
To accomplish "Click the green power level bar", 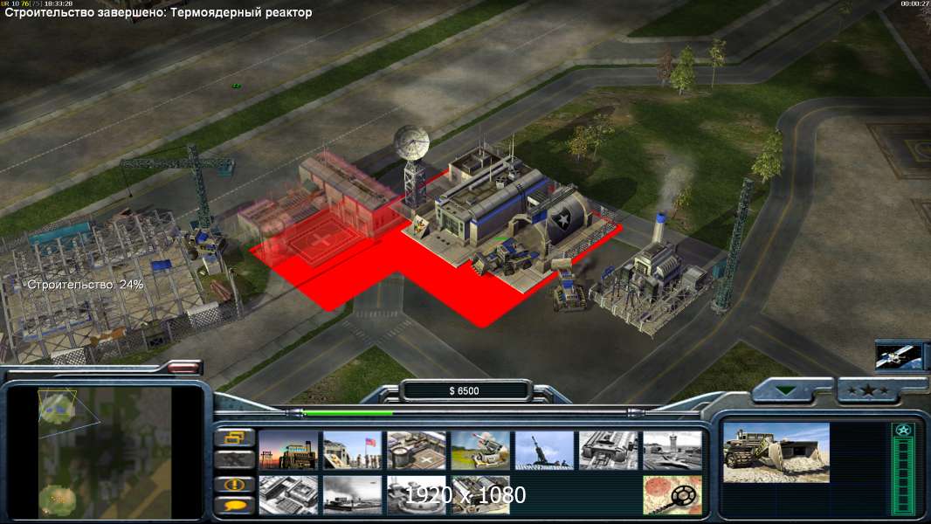I will tap(348, 412).
